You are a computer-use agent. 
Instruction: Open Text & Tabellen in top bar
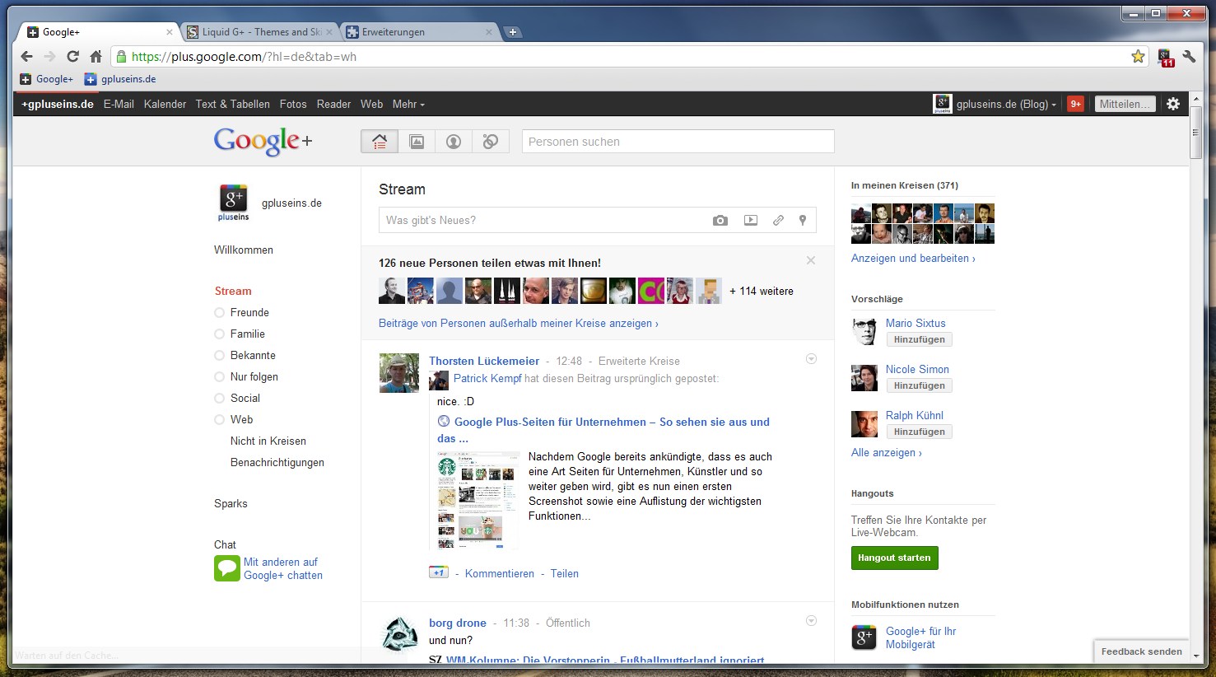pyautogui.click(x=232, y=104)
